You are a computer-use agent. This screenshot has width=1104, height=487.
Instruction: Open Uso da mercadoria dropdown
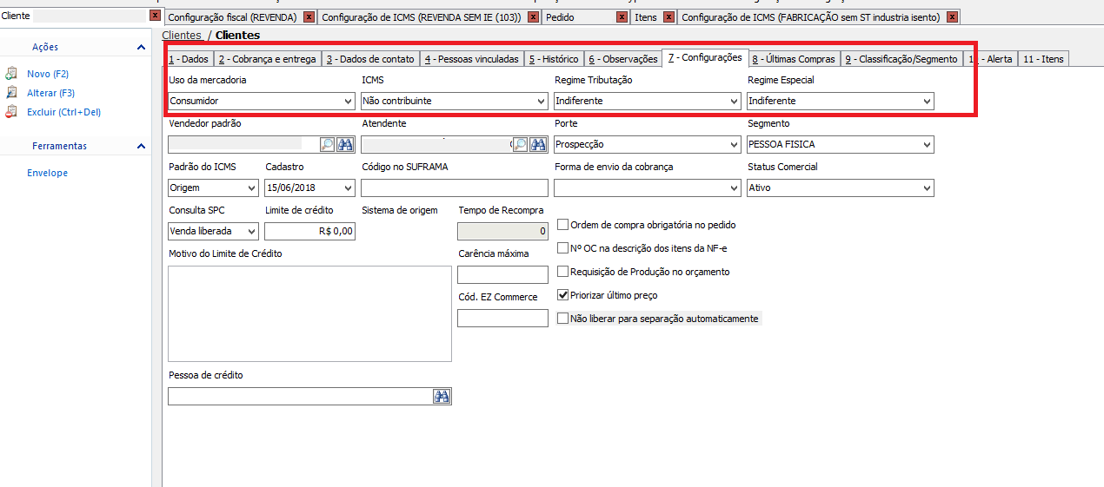point(348,102)
